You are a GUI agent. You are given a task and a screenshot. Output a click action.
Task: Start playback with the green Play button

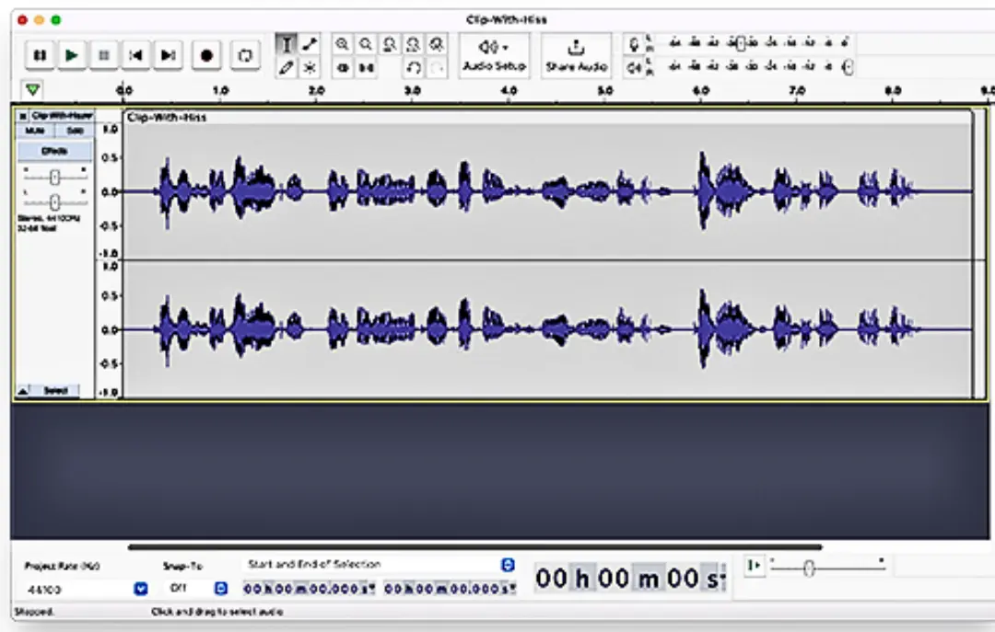click(x=72, y=55)
